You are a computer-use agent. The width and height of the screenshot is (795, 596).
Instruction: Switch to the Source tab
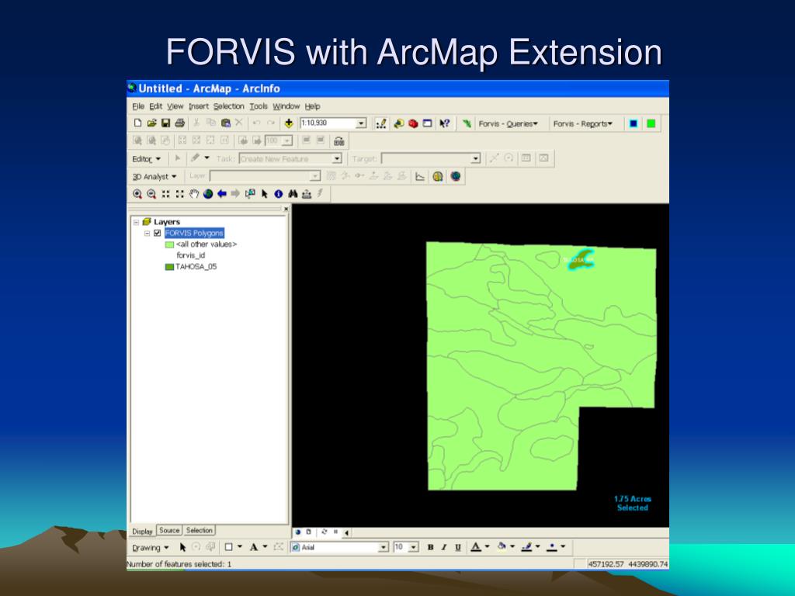[168, 530]
